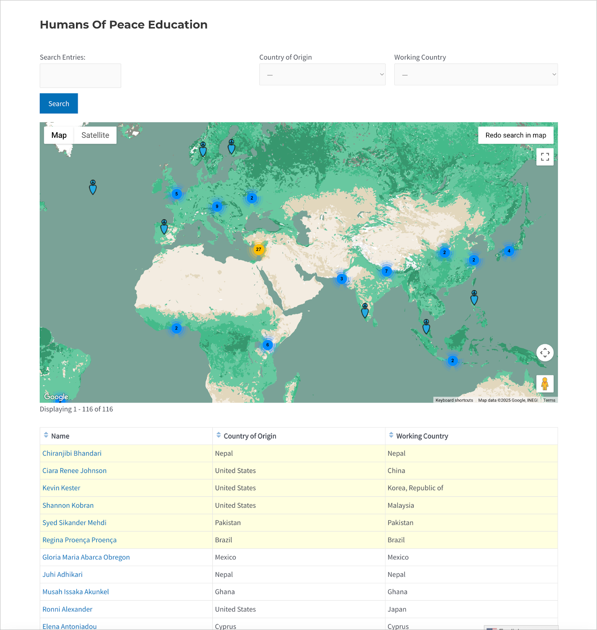Open the Country of Origin dropdown
This screenshot has height=630, width=597.
click(x=322, y=74)
